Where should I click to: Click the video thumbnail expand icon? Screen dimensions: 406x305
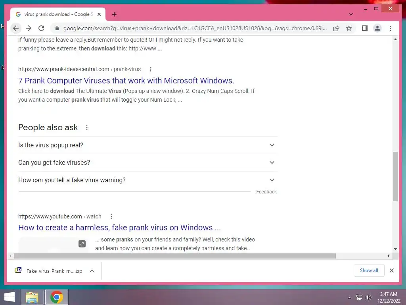pyautogui.click(x=82, y=244)
